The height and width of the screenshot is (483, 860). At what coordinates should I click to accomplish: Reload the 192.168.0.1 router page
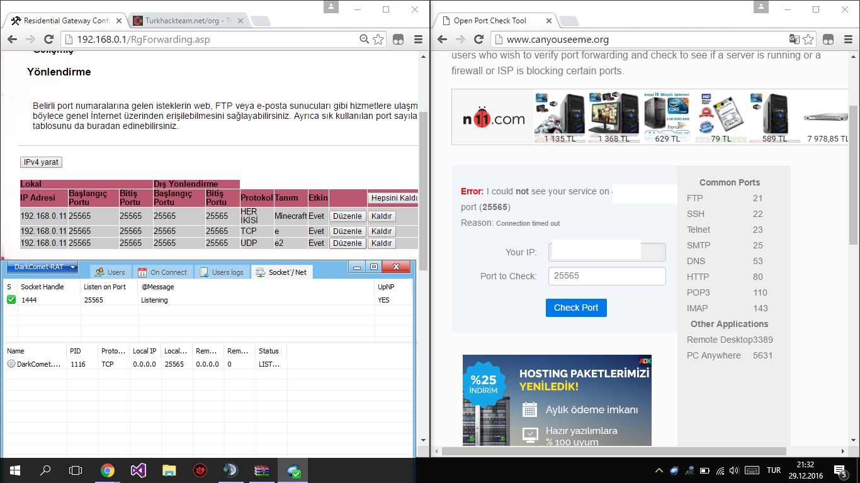pyautogui.click(x=50, y=39)
